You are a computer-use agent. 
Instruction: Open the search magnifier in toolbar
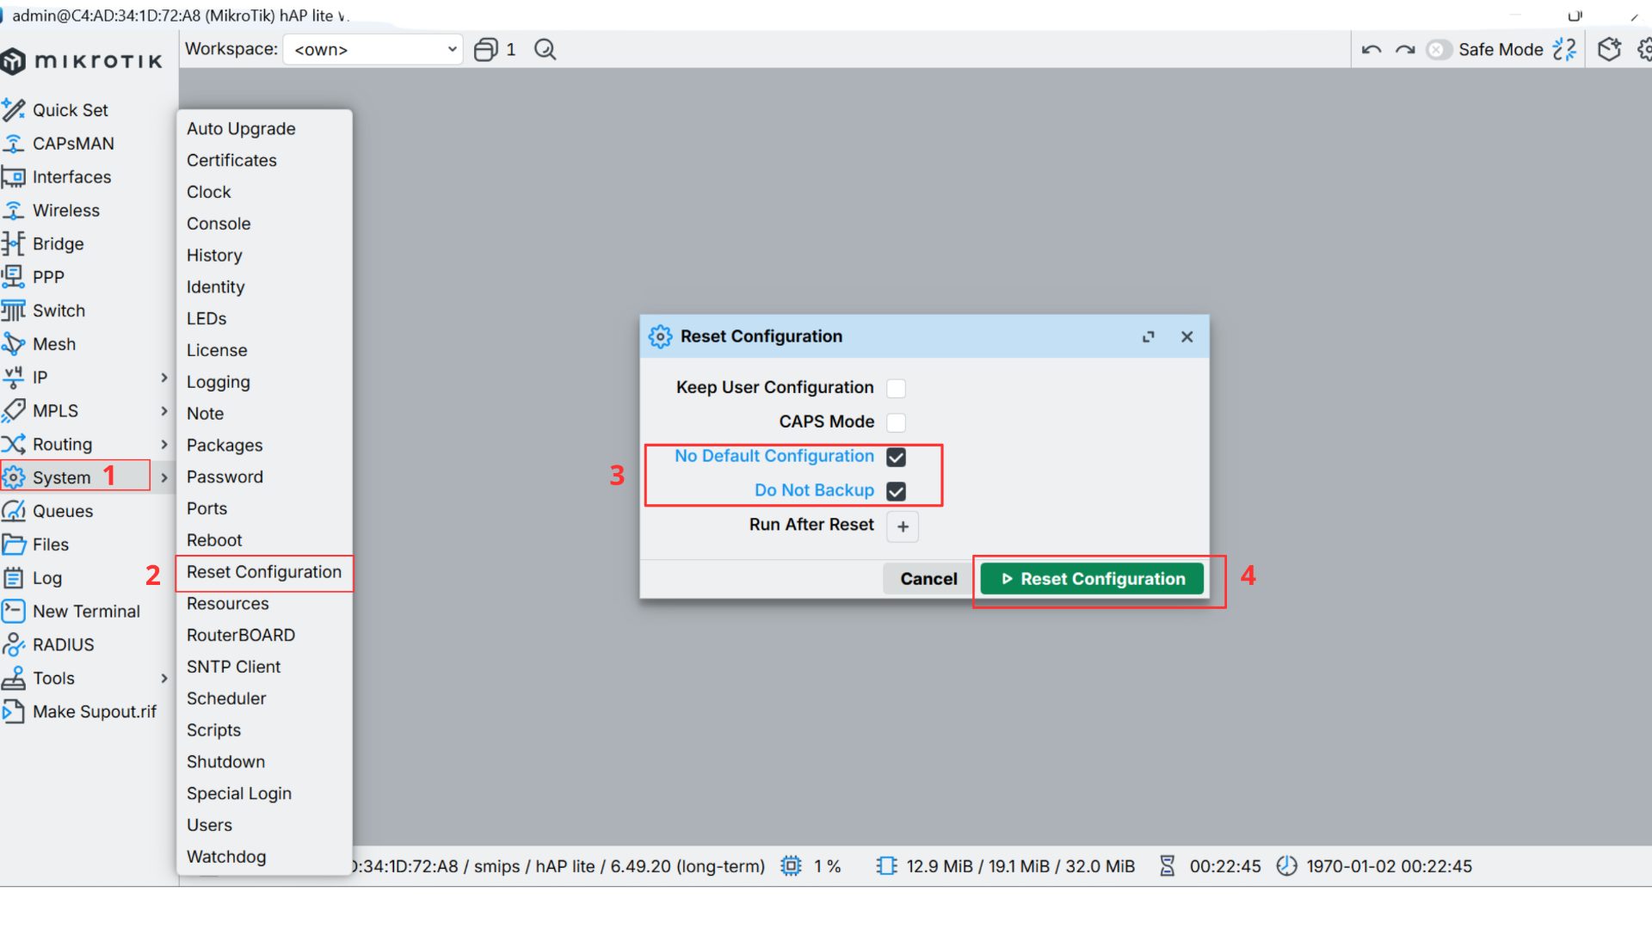546,50
